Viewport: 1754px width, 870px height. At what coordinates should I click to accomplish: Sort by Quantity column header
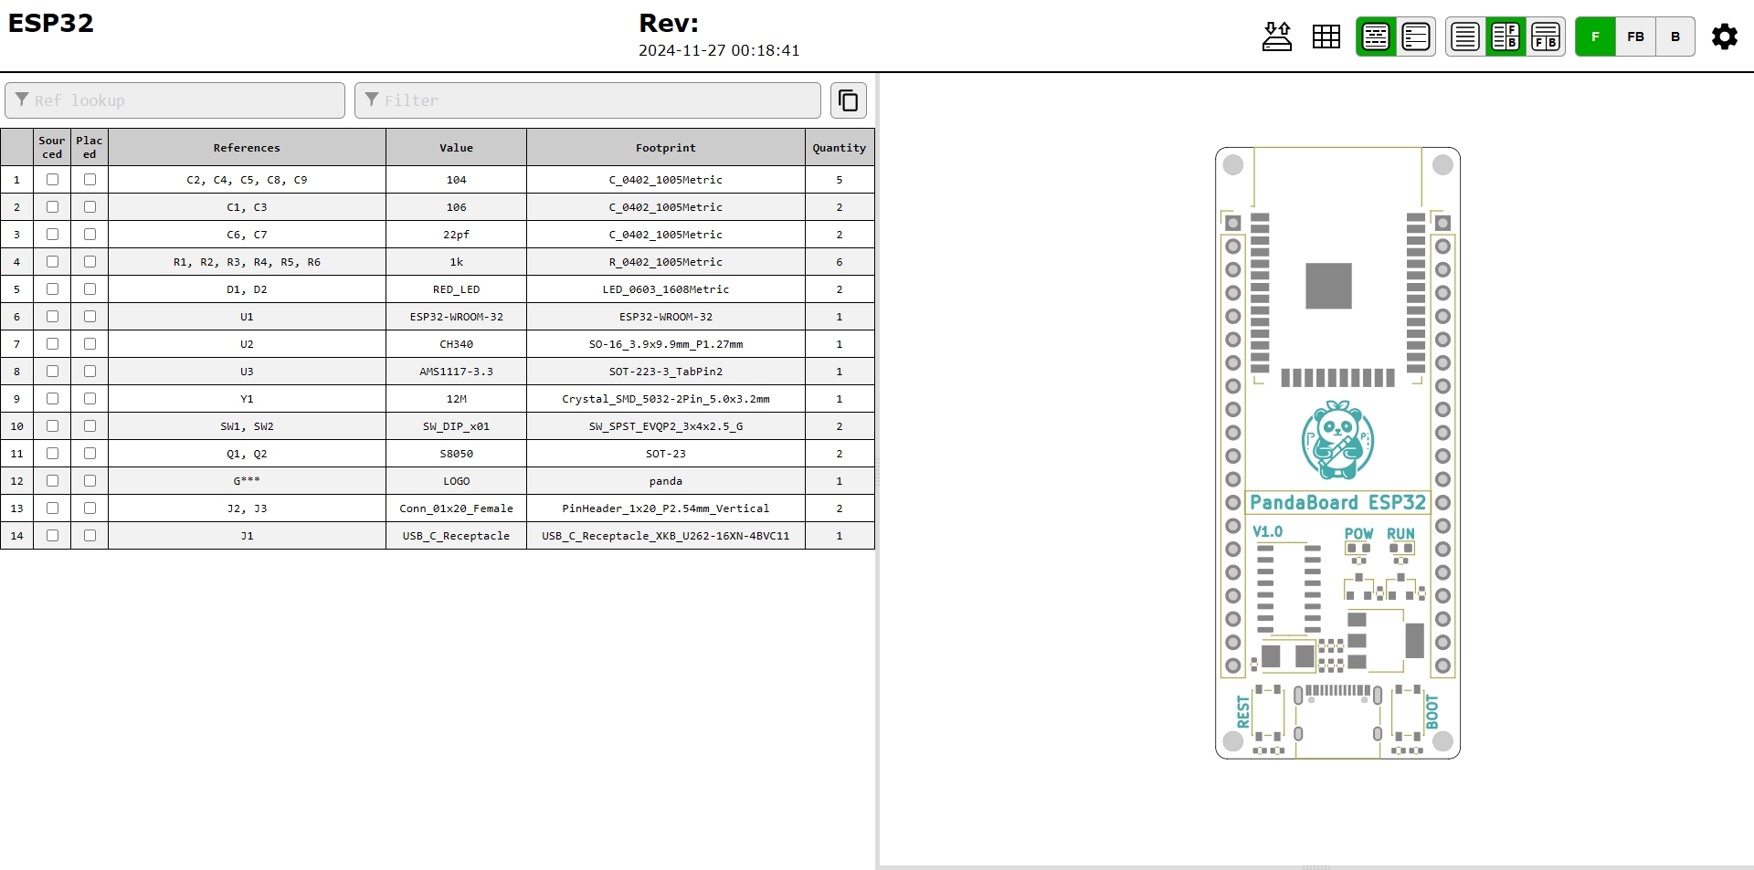840,148
